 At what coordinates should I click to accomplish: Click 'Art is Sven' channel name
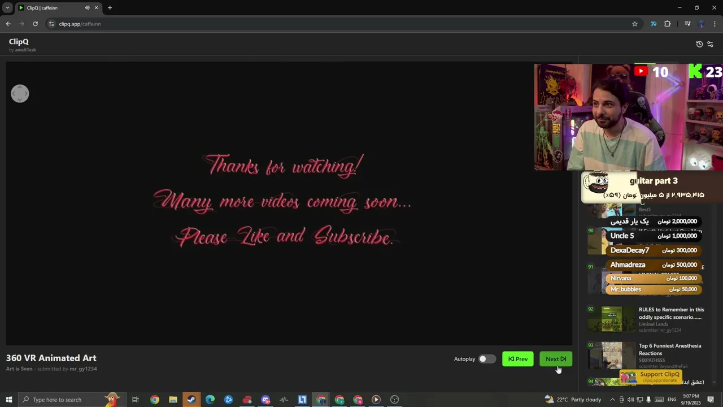[x=19, y=369]
